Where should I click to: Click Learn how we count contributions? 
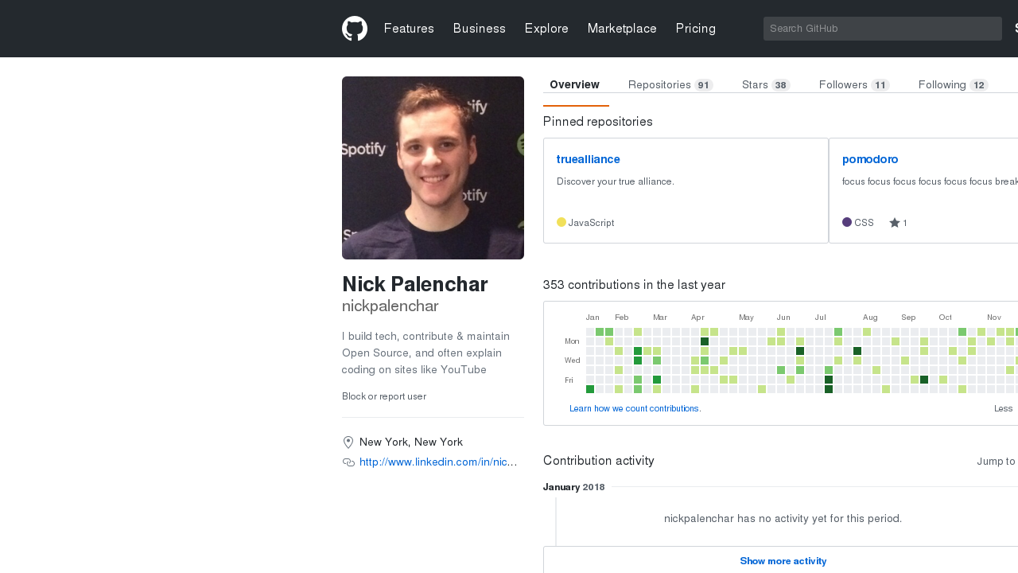click(x=635, y=408)
